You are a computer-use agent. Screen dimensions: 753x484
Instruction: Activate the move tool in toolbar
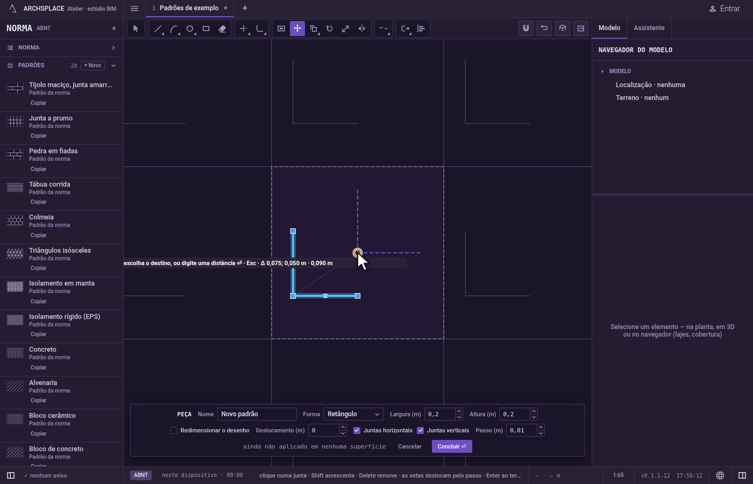coord(297,29)
